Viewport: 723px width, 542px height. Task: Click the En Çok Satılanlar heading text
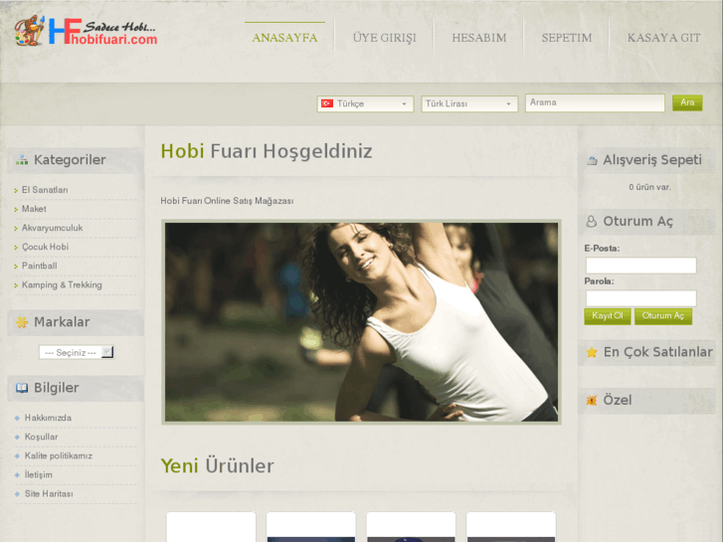(x=658, y=352)
